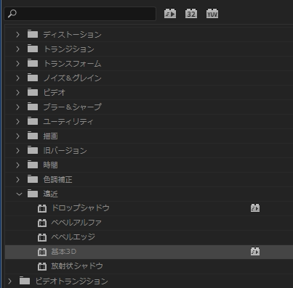Toggle Accelerated Effects filter button

tap(170, 14)
